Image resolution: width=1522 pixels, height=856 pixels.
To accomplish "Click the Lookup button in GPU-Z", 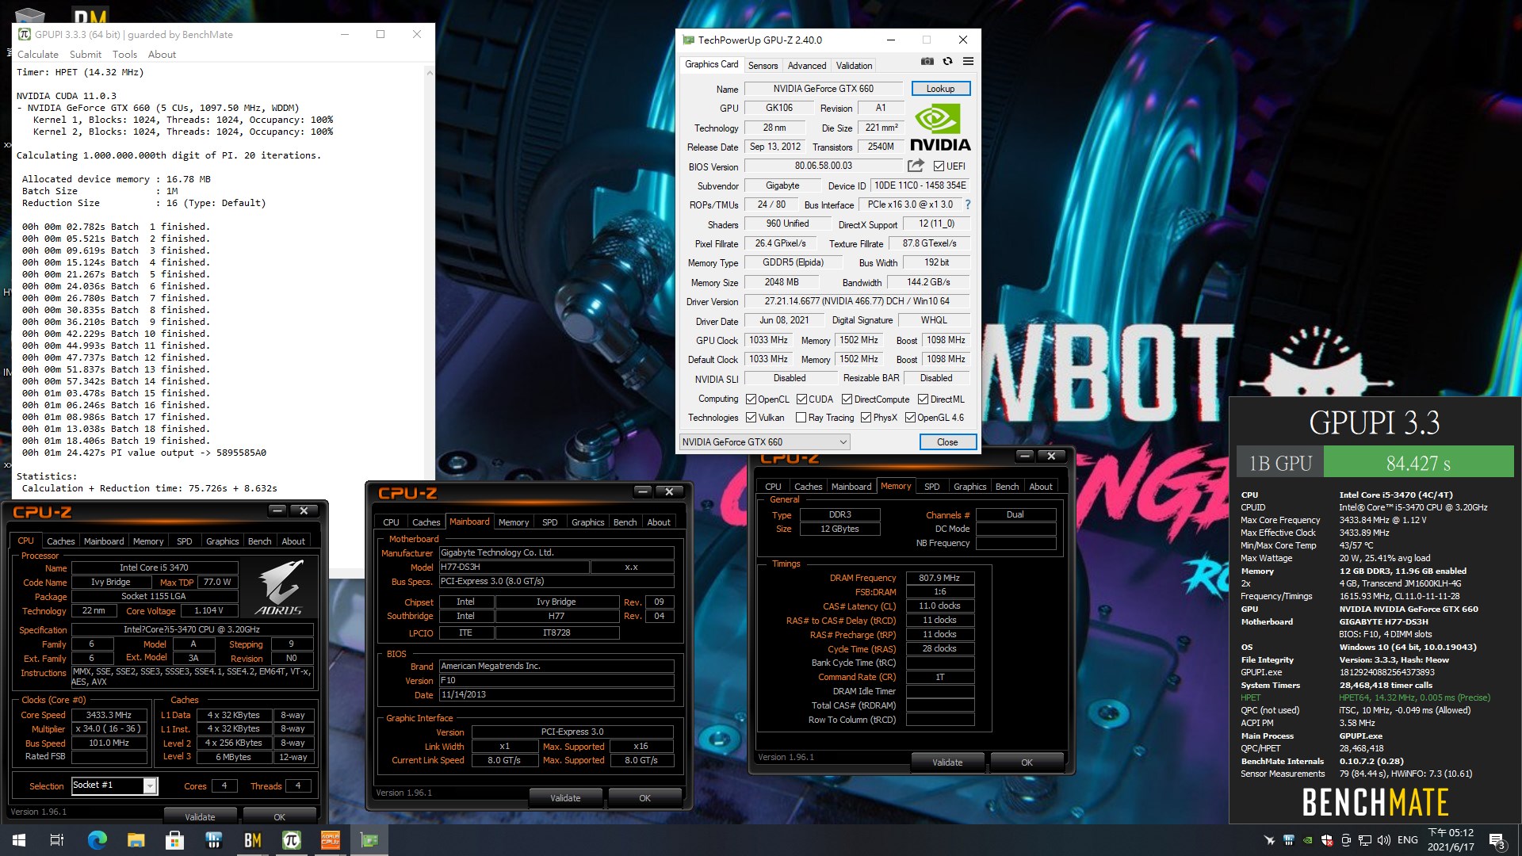I will [940, 89].
